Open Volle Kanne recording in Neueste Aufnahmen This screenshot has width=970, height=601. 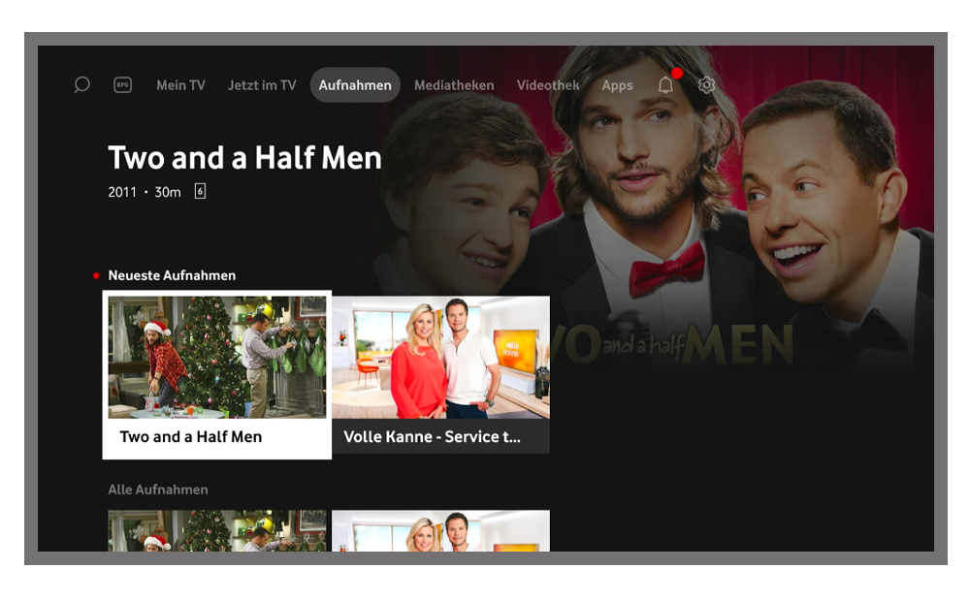click(440, 374)
